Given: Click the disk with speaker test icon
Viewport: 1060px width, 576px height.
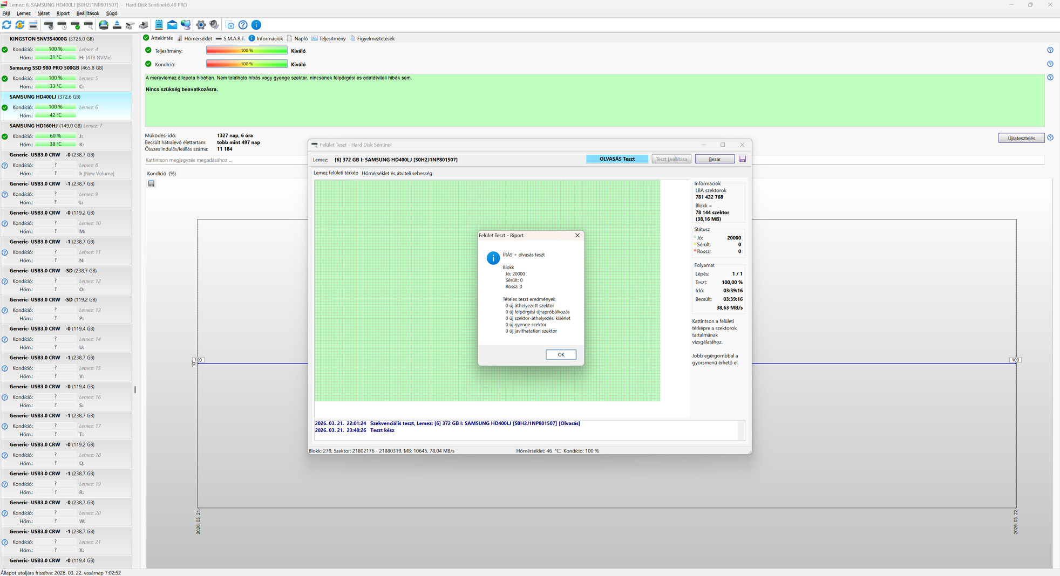Looking at the screenshot, I should [49, 25].
